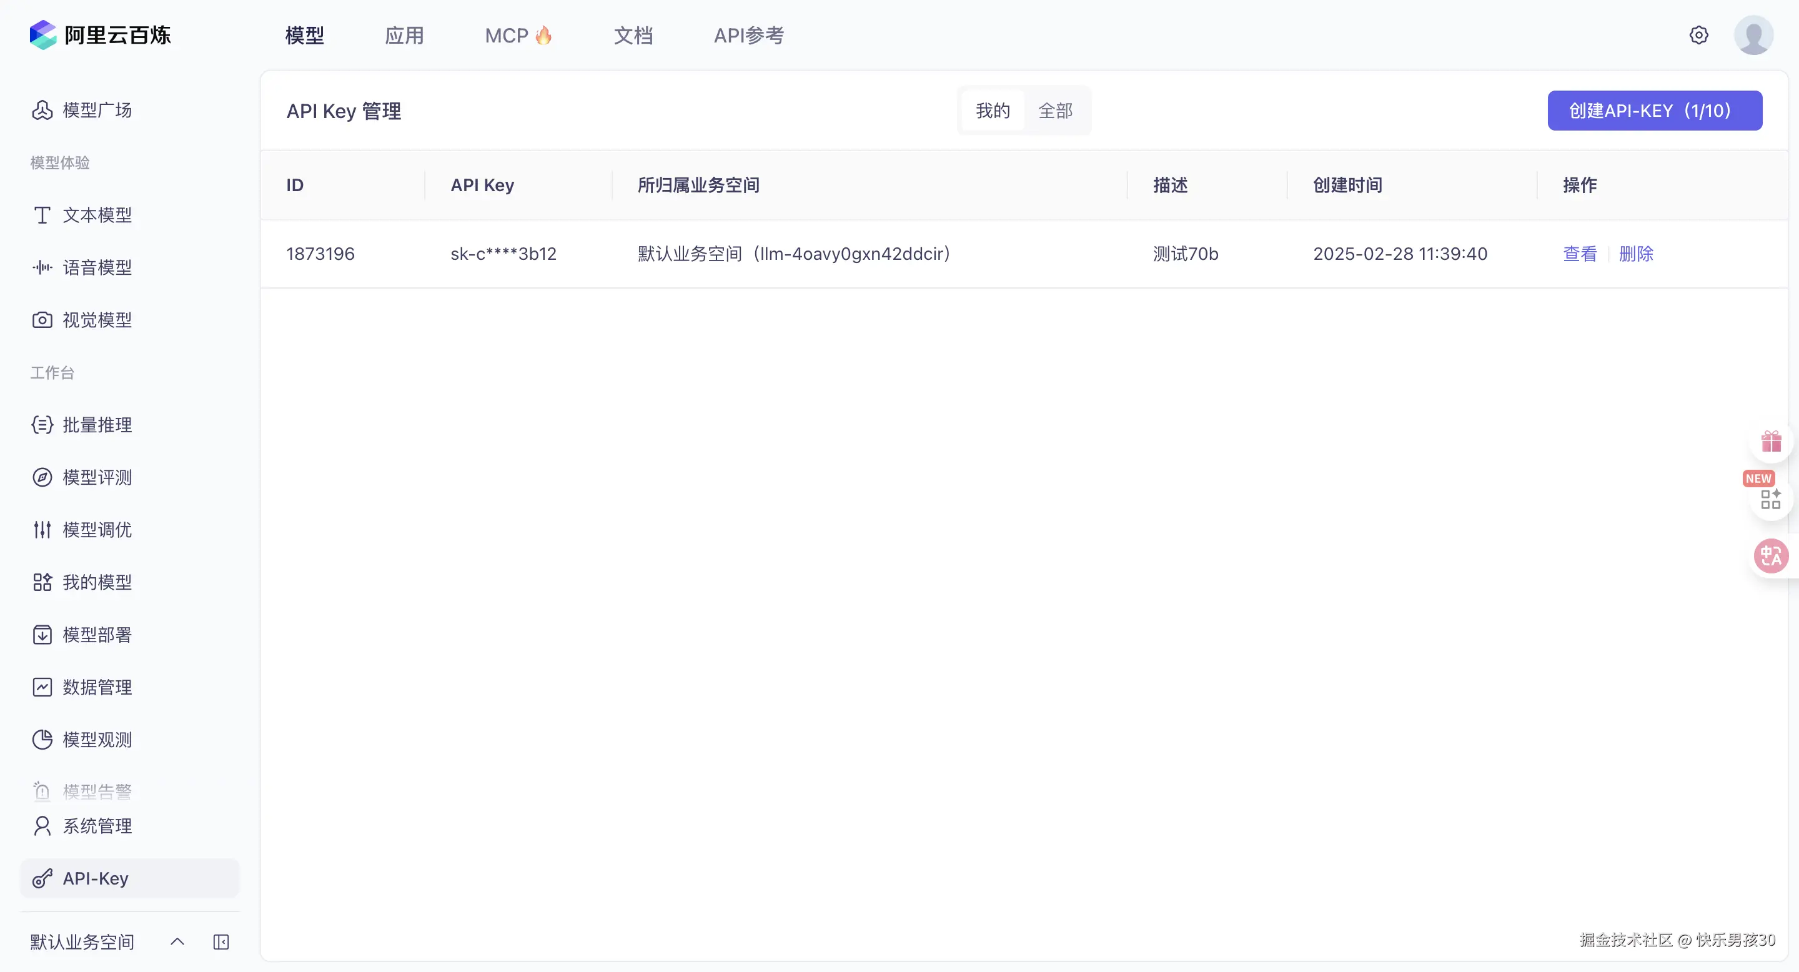Click the gift icon floating button
Image resolution: width=1799 pixels, height=972 pixels.
click(1771, 442)
